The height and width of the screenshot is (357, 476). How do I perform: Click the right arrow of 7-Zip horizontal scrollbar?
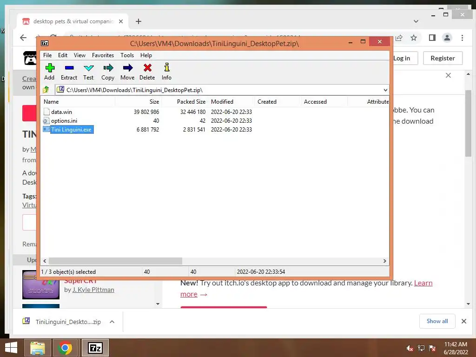pyautogui.click(x=385, y=261)
